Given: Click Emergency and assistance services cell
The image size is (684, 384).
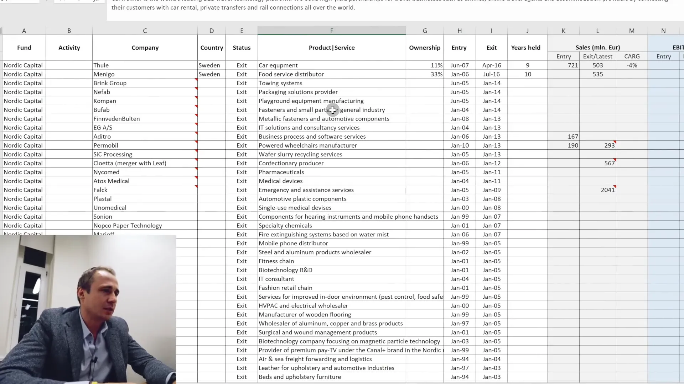Looking at the screenshot, I should pos(332,190).
